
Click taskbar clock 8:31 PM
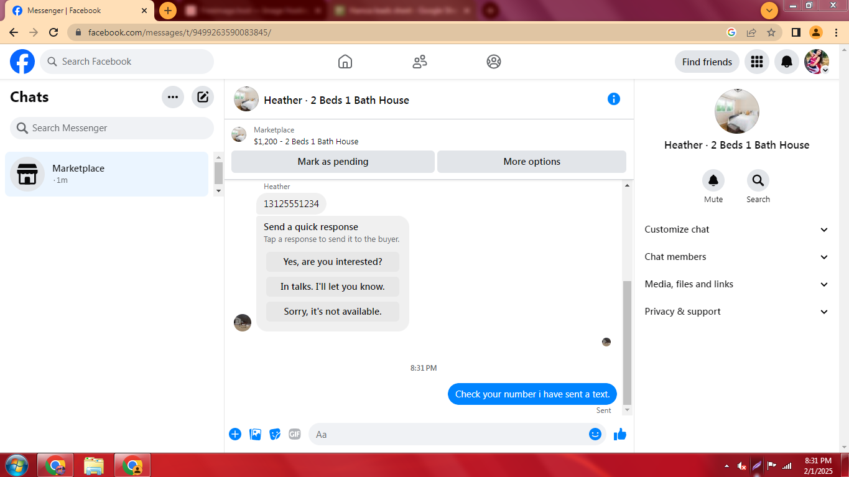coord(818,465)
